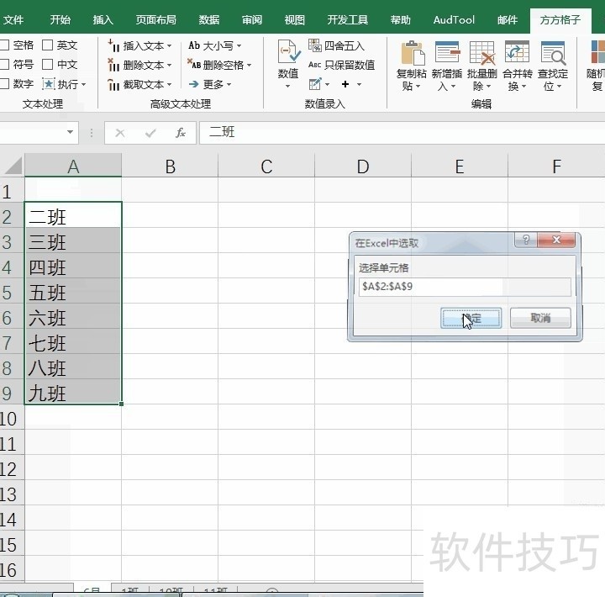This screenshot has width=605, height=597.
Task: Select column D header
Action: pyautogui.click(x=363, y=166)
